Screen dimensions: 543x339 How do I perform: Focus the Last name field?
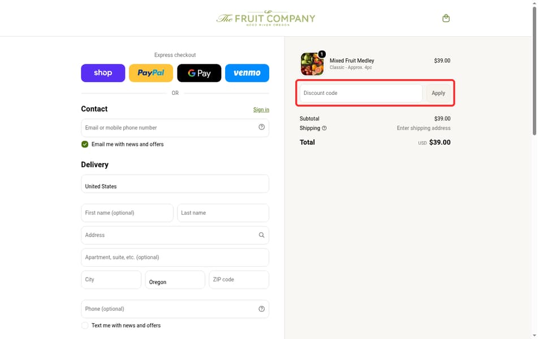click(223, 213)
